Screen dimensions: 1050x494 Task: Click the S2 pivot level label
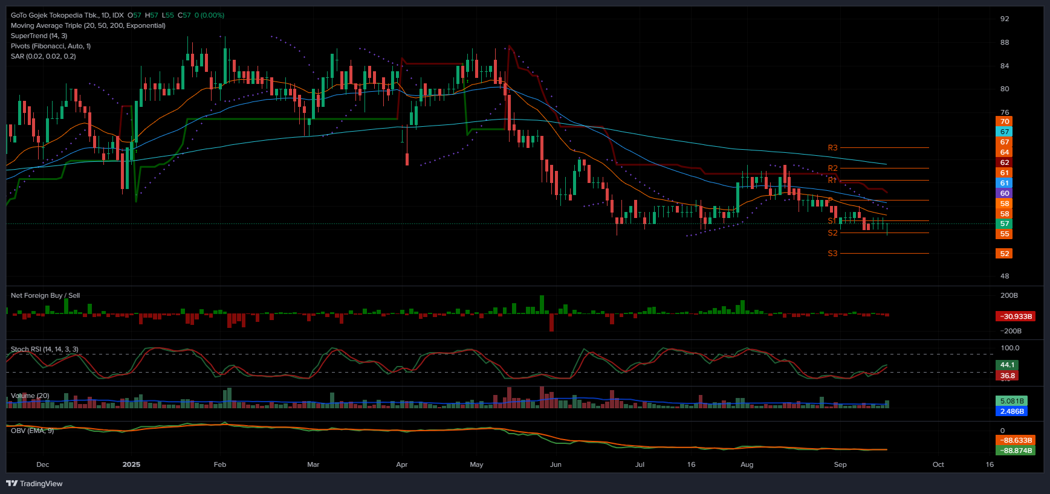[x=832, y=233]
